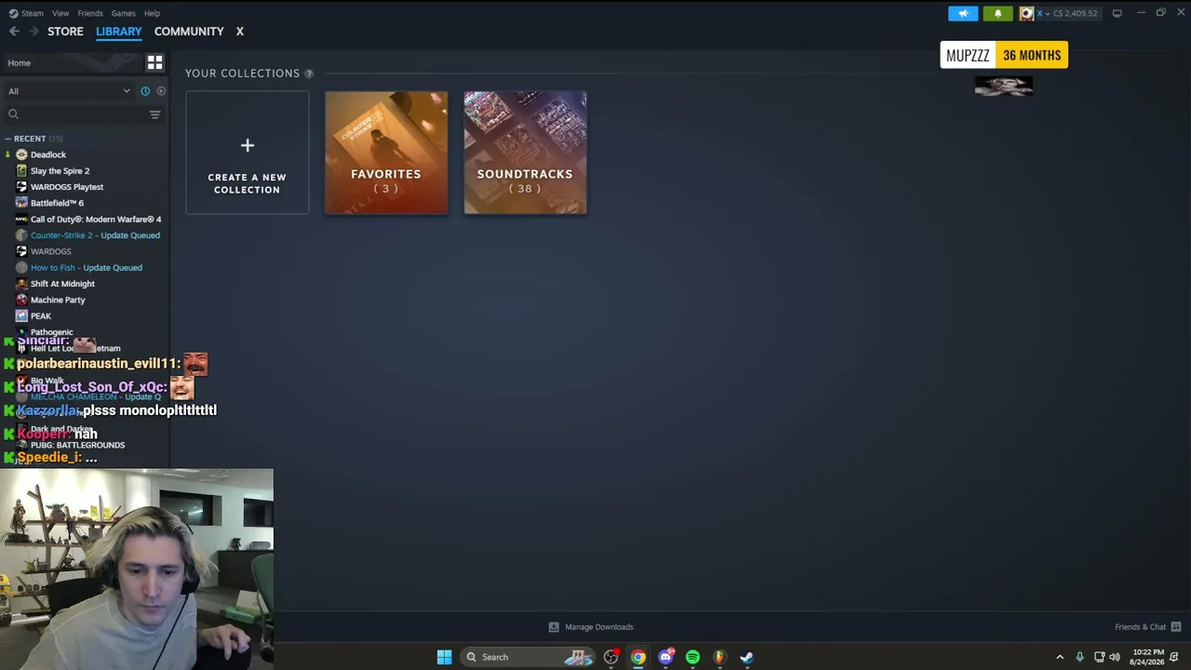Image resolution: width=1191 pixels, height=670 pixels.
Task: Click the wallet balance C$ 2,409.52
Action: (1075, 13)
